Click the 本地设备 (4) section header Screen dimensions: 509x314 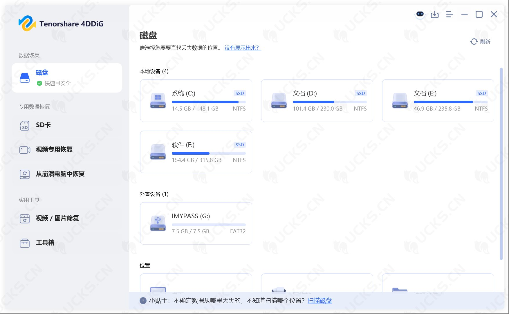click(x=154, y=71)
